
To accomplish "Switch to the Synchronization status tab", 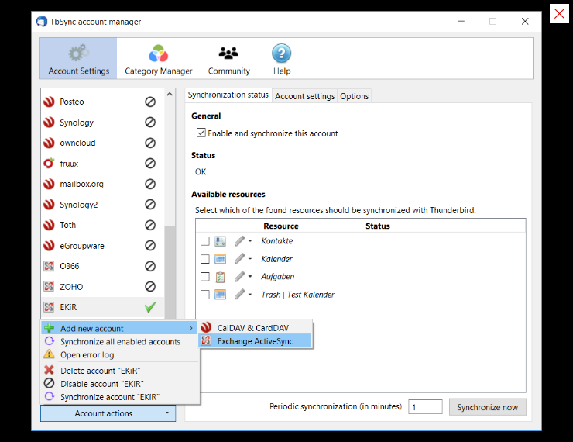I will tap(228, 95).
